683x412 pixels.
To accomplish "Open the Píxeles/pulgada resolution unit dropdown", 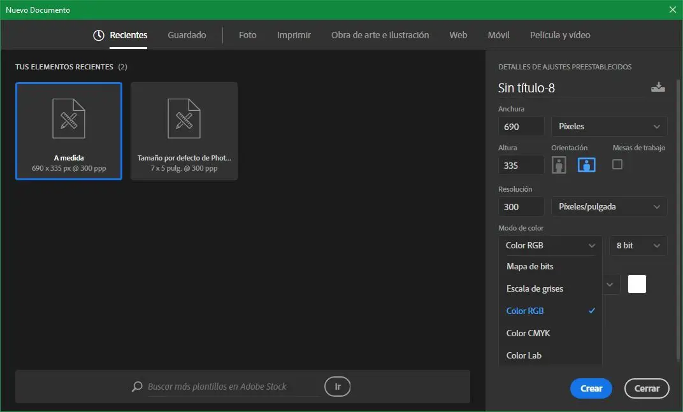I will 609,206.
